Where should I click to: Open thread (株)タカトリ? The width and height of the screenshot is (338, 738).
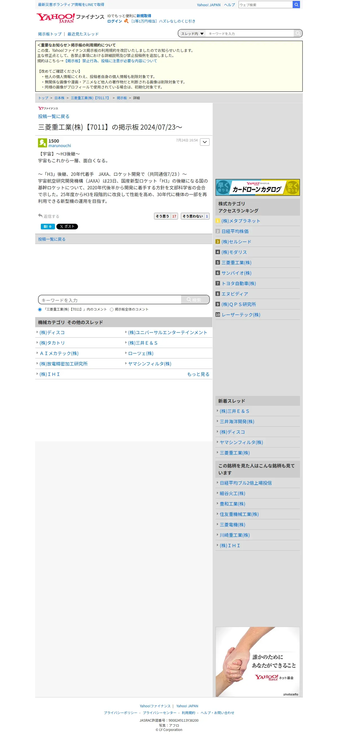coord(52,343)
